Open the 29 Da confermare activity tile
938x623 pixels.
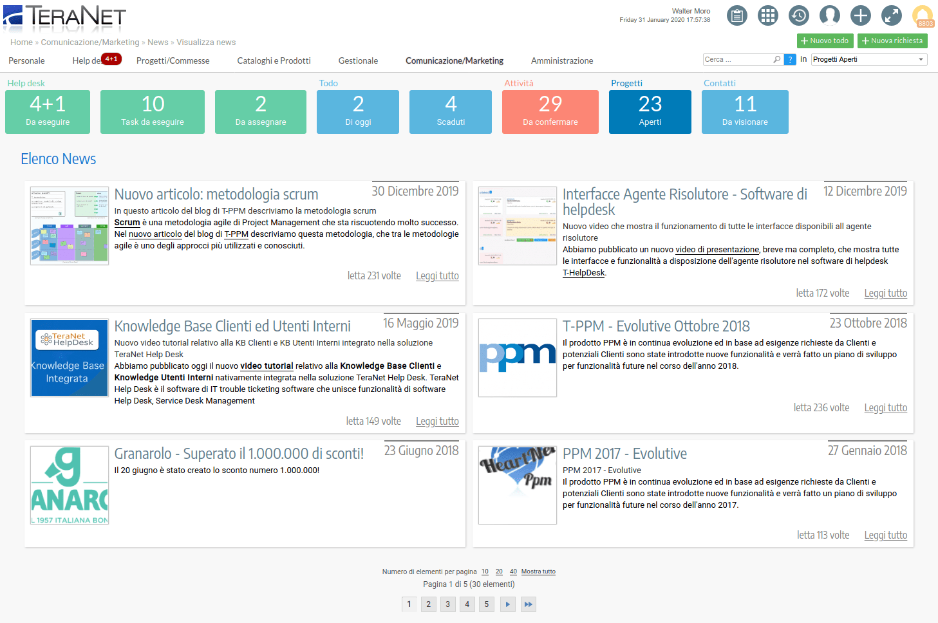[x=550, y=112]
